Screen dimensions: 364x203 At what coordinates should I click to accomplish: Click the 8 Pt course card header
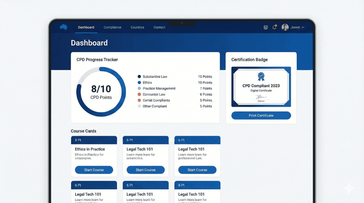pyautogui.click(x=94, y=140)
